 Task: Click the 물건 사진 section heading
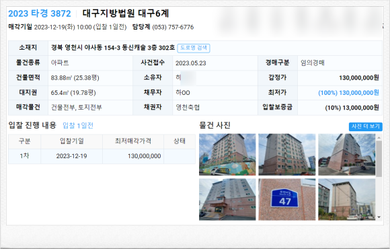214,125
